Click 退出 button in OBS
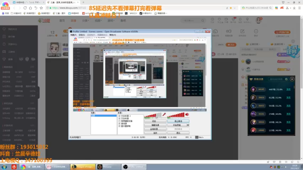 pyautogui.click(x=178, y=133)
